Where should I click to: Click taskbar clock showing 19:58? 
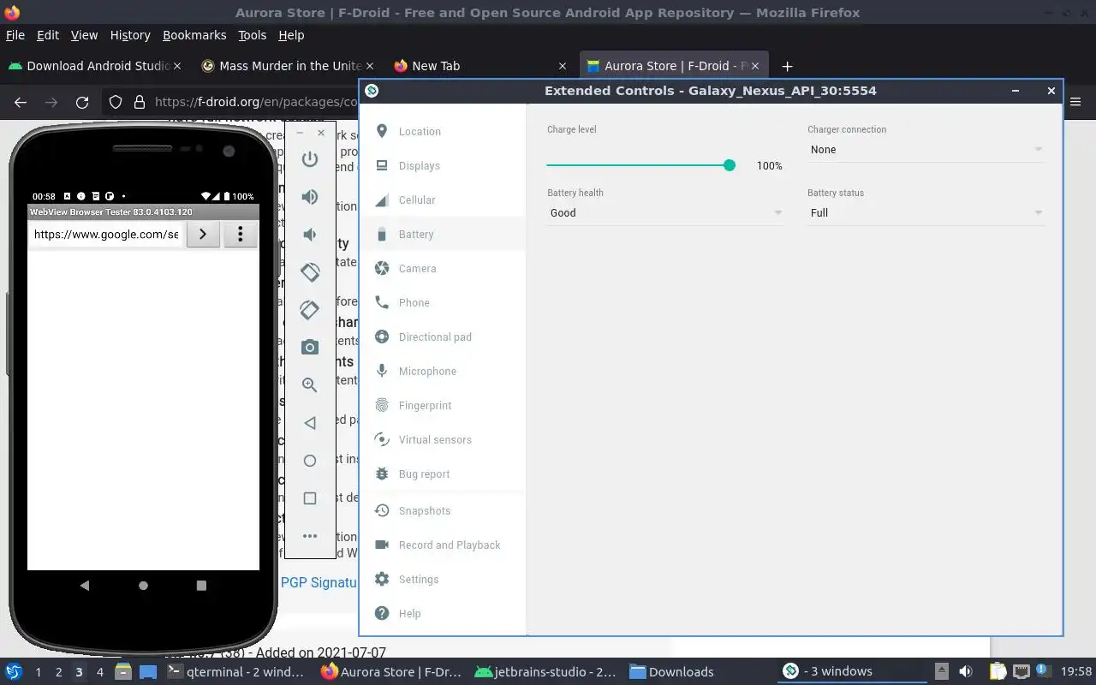click(1076, 672)
